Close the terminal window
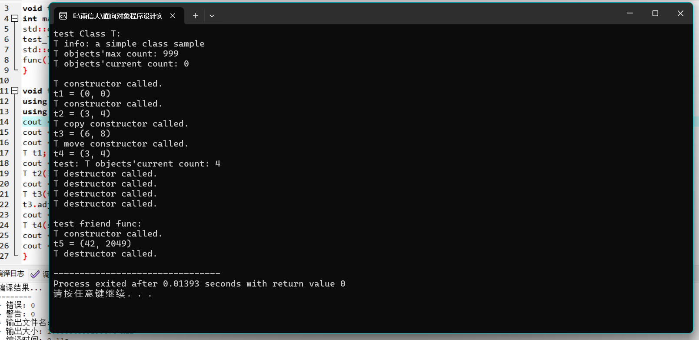The height and width of the screenshot is (340, 699). pyautogui.click(x=680, y=13)
